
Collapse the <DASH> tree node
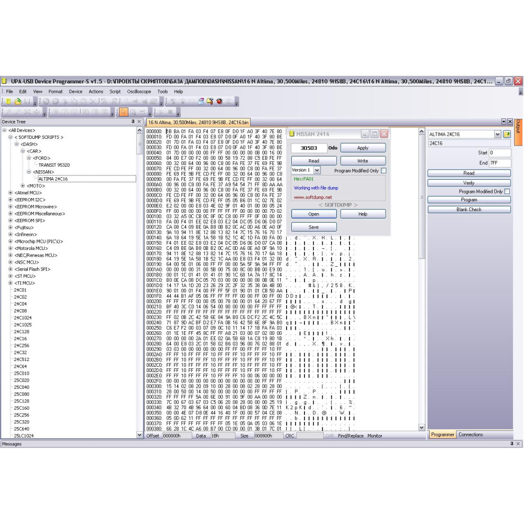click(16, 144)
